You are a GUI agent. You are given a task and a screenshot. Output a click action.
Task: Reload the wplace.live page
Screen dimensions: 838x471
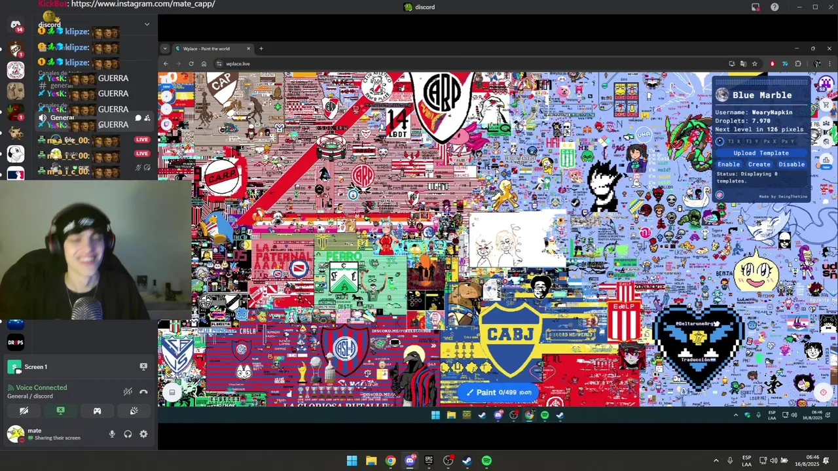click(191, 63)
